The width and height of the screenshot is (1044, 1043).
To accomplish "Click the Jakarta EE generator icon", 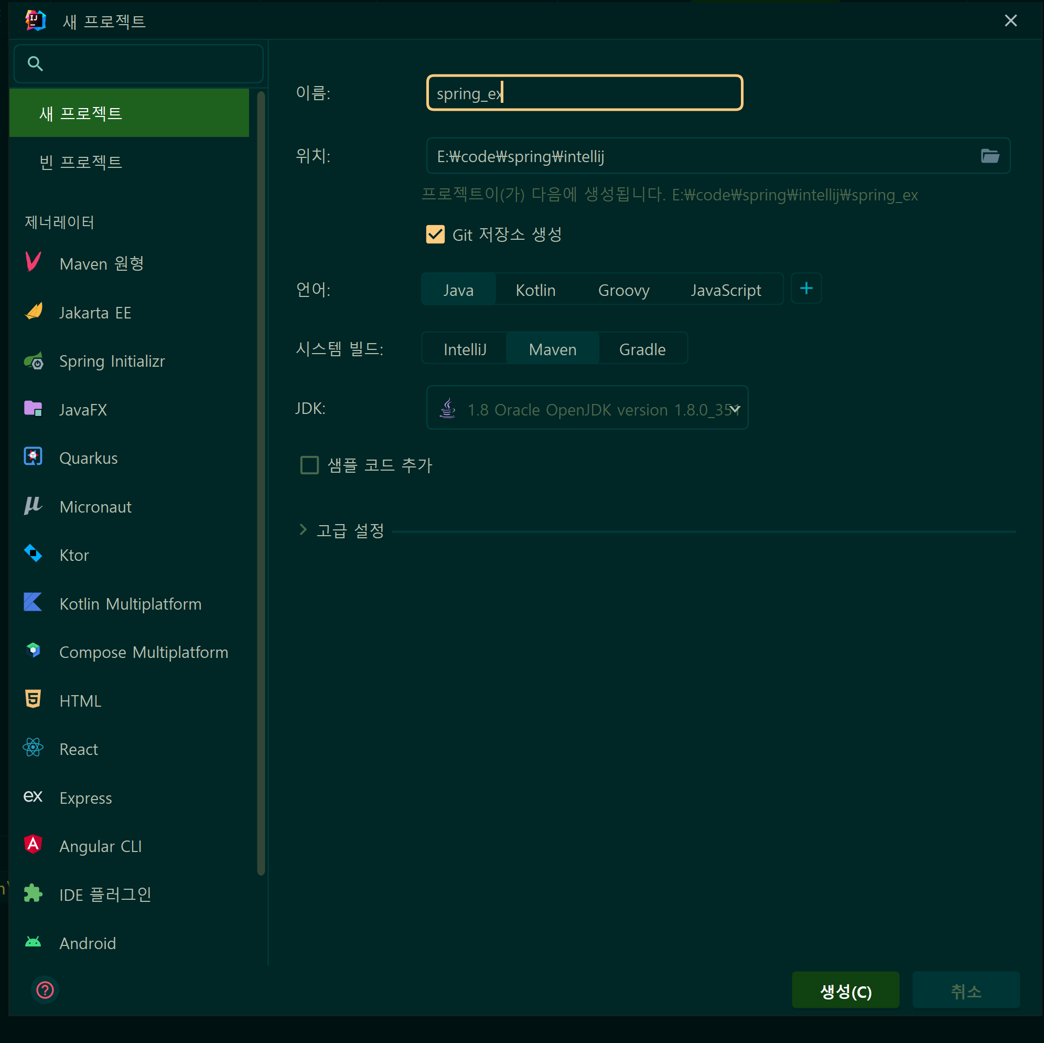I will click(34, 312).
